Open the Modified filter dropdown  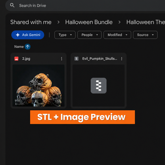pyautogui.click(x=117, y=35)
